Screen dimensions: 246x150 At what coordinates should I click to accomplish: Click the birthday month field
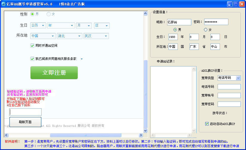point(194,37)
